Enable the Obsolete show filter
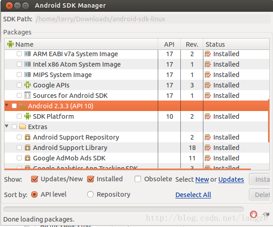This screenshot has height=227, width=273. (138, 179)
